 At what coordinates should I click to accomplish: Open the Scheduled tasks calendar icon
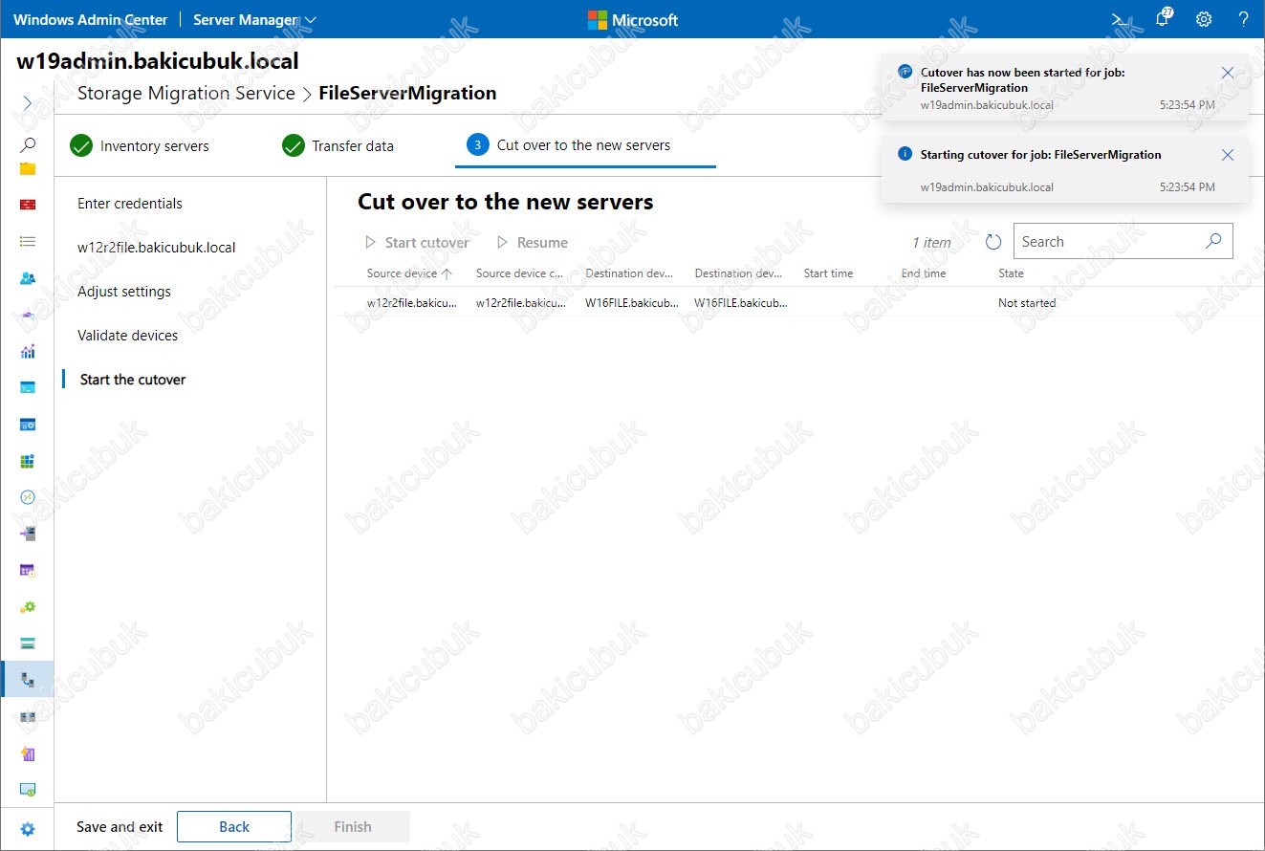(x=27, y=570)
